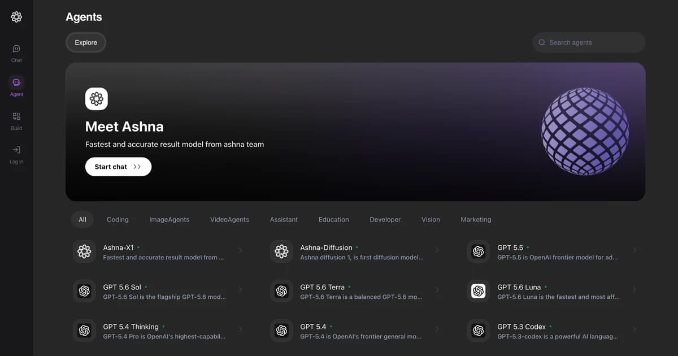The image size is (678, 356).
Task: Open chevron arrow for Ashna-Diffusion
Action: pyautogui.click(x=437, y=250)
